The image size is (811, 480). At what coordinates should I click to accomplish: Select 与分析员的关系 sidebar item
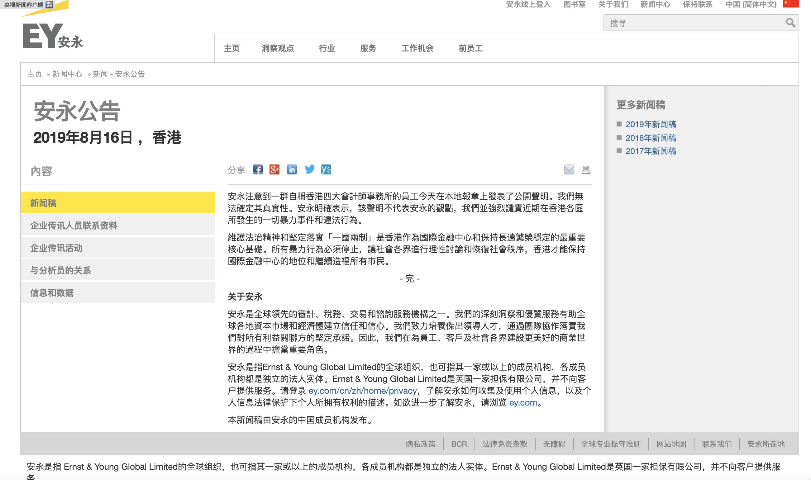[x=118, y=270]
